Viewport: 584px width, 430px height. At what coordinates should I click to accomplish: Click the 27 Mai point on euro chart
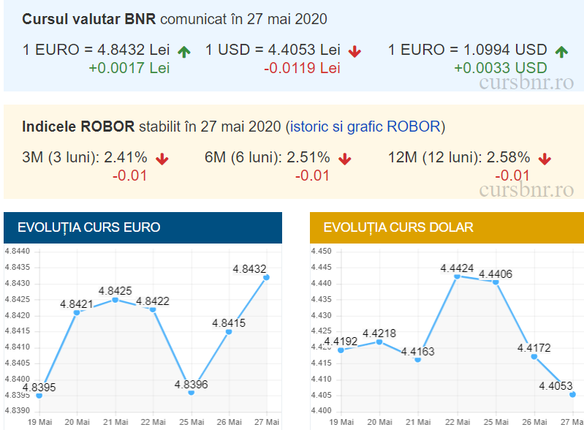click(x=266, y=277)
